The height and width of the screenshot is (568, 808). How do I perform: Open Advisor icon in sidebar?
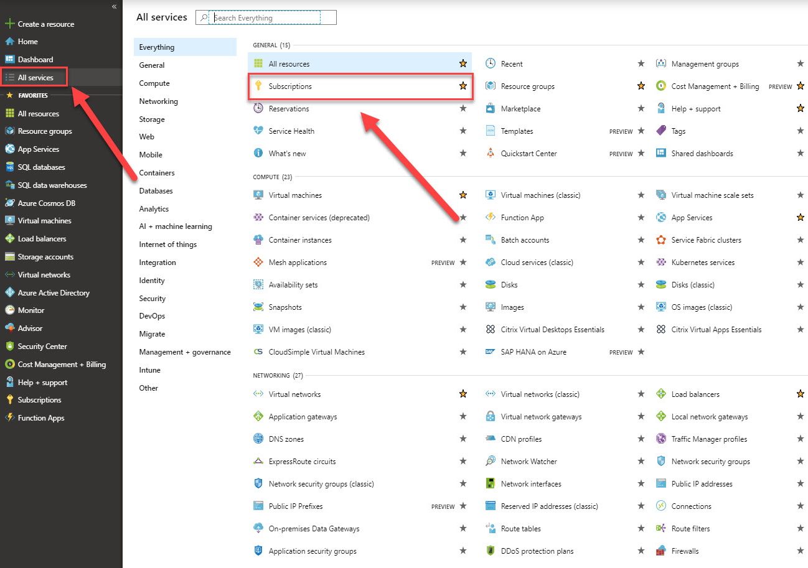pos(9,328)
